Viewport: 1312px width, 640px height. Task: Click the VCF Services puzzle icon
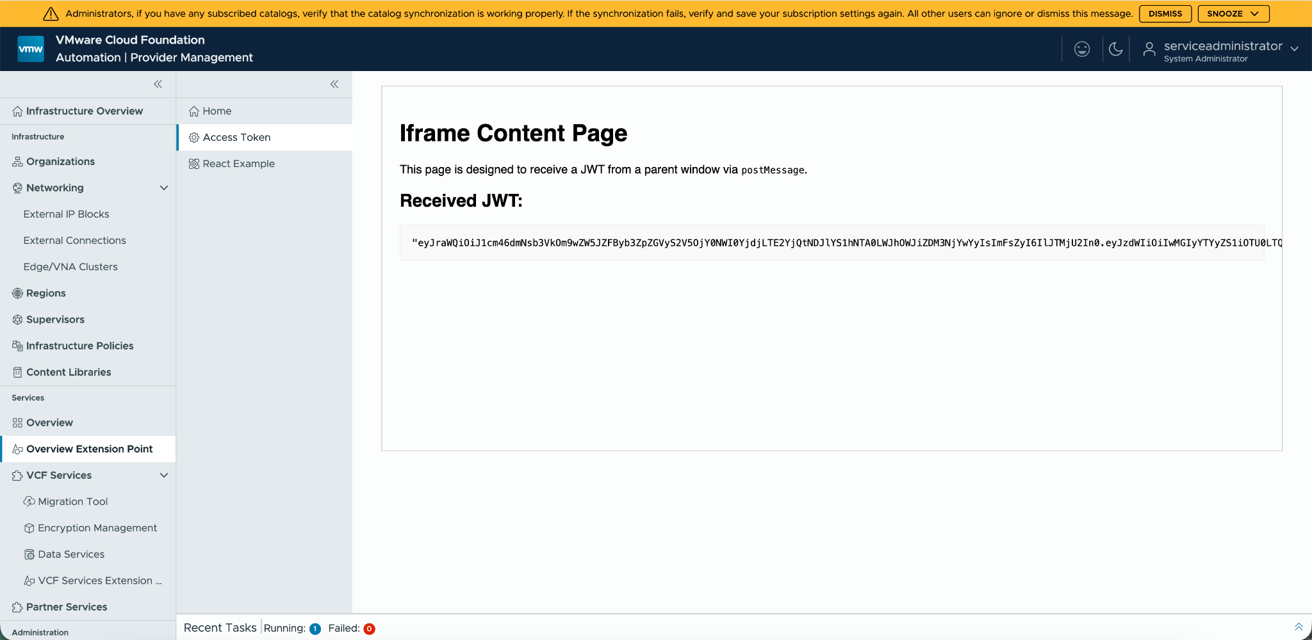[x=17, y=476]
